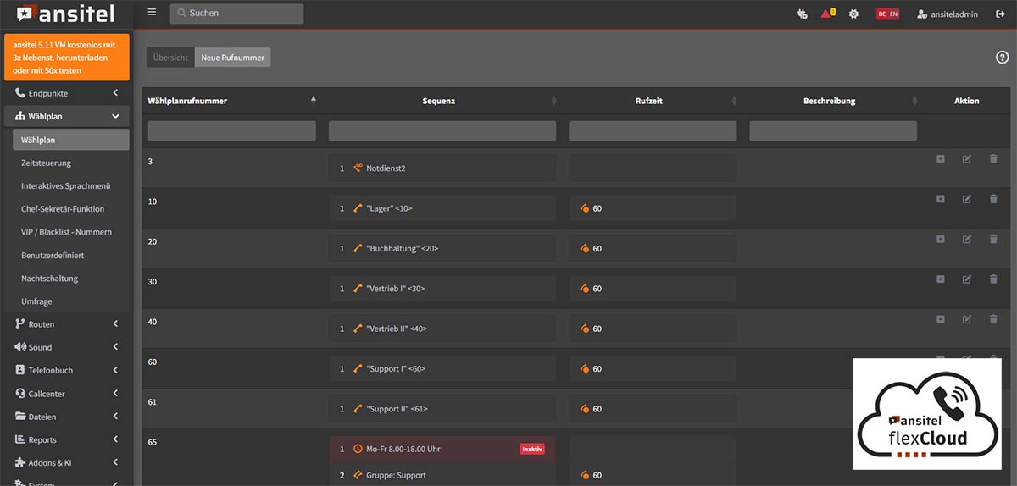Image resolution: width=1017 pixels, height=486 pixels.
Task: Select the "Support II" <61> sequence entry
Action: (x=442, y=409)
